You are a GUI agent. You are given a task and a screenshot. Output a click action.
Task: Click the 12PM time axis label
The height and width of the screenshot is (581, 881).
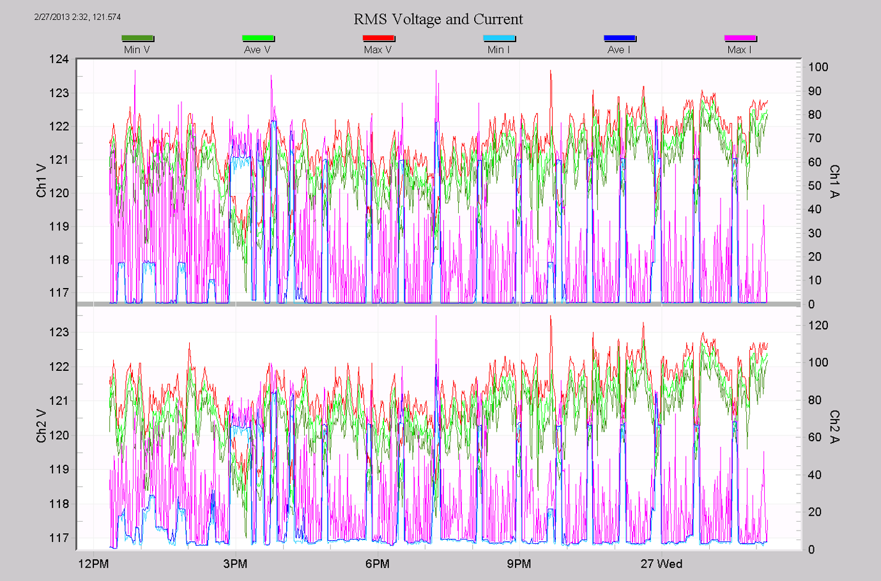(93, 564)
